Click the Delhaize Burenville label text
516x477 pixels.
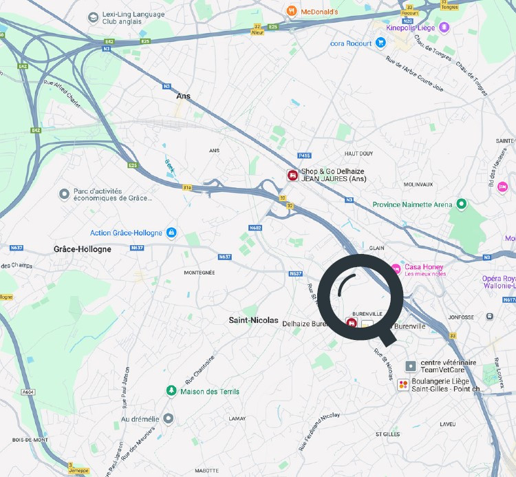(x=305, y=324)
